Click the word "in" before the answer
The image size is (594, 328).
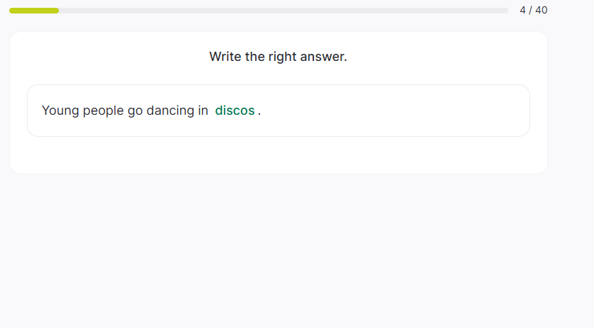(203, 111)
